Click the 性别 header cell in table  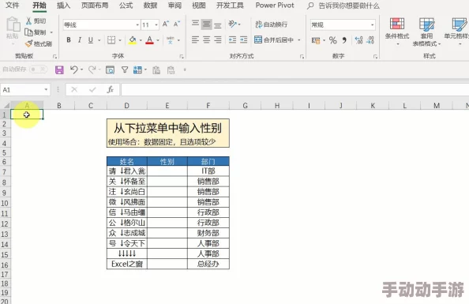click(x=167, y=162)
